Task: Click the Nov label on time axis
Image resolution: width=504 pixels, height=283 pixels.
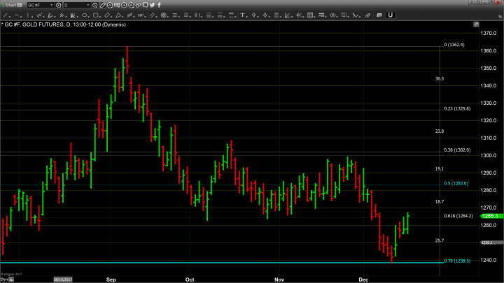Action: coord(279,280)
